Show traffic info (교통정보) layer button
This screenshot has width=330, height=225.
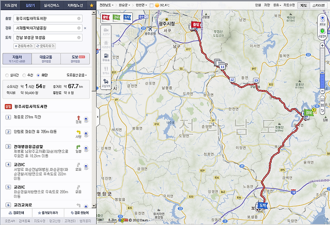(x=106, y=83)
